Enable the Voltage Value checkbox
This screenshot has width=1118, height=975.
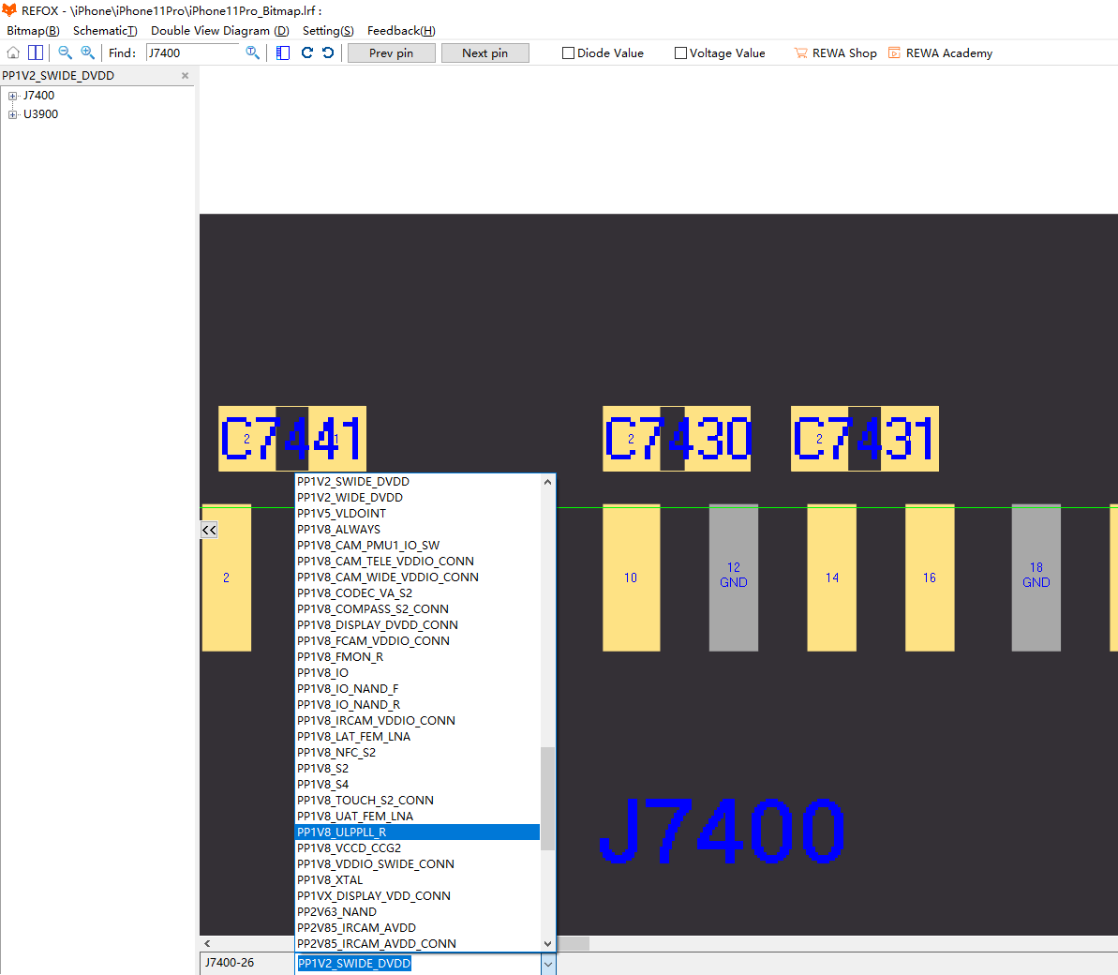pos(680,52)
